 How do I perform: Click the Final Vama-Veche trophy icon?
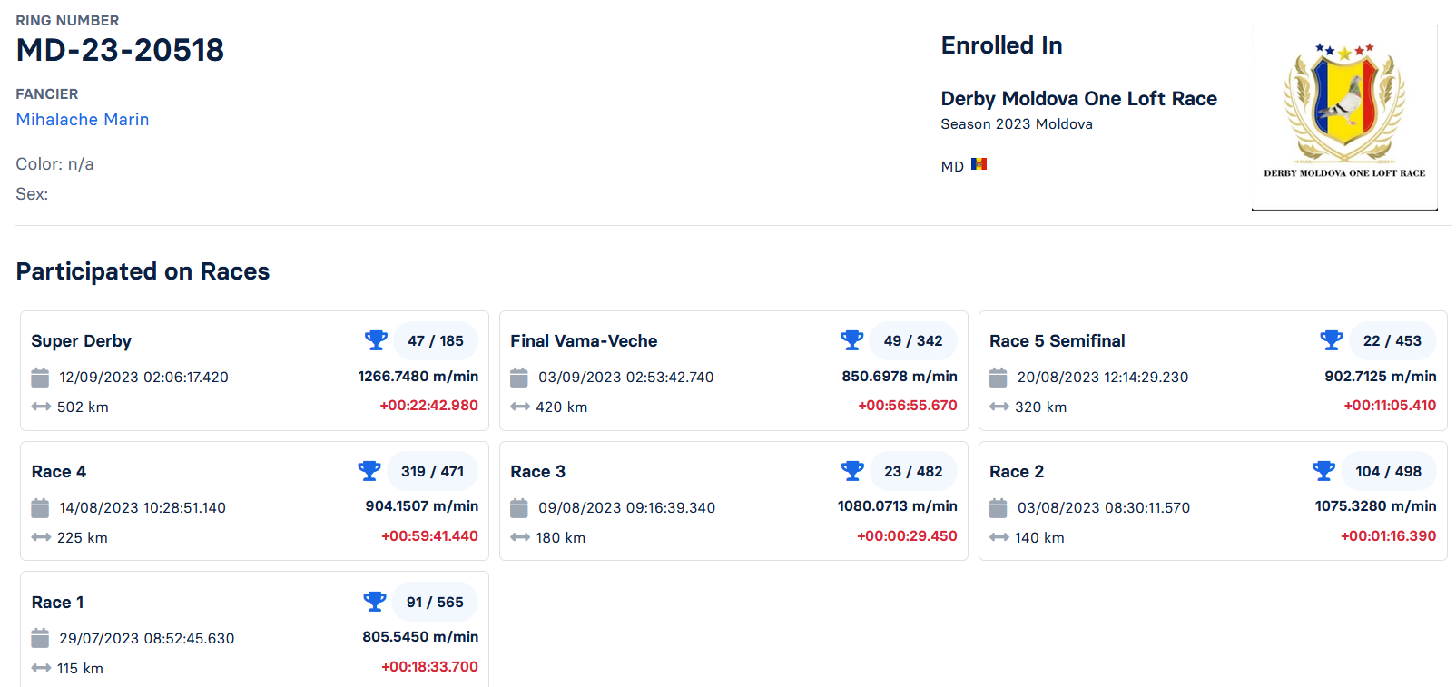tap(851, 340)
